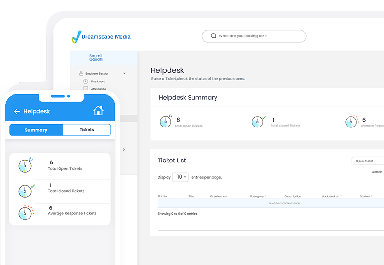
Task: Select the Attendance checkbox icon in sidebar
Action: click(86, 89)
